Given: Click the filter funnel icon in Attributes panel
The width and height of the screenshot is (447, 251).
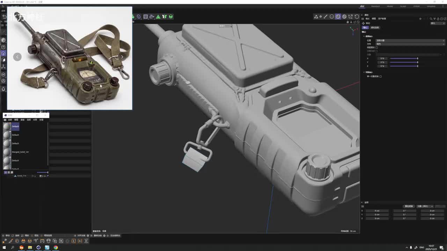Looking at the screenshot, I should [x=434, y=19].
